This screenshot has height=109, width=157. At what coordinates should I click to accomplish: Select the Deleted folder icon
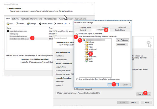pyautogui.click(x=87, y=42)
